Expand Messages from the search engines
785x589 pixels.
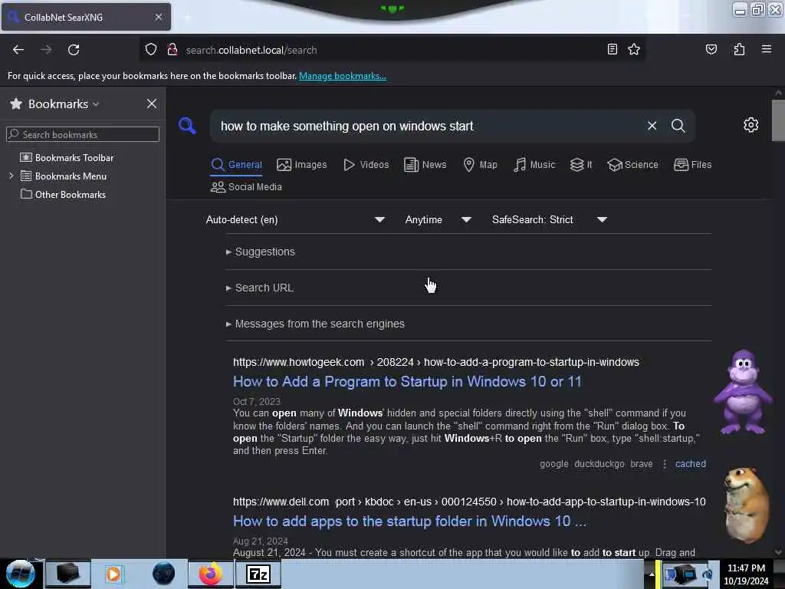coord(315,324)
